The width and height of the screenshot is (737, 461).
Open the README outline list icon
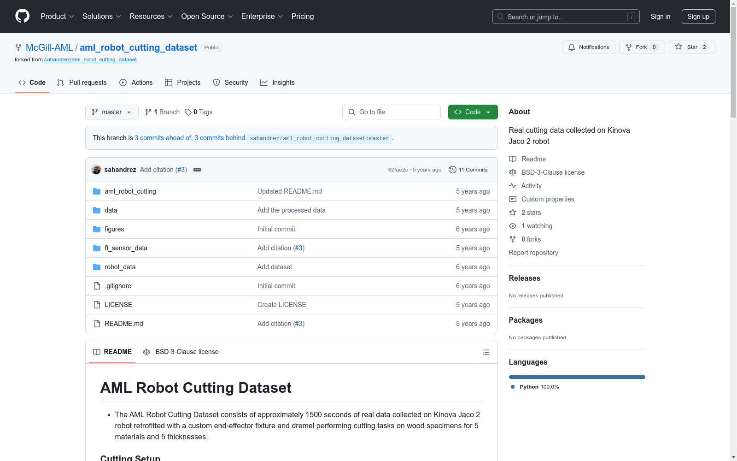coord(485,352)
